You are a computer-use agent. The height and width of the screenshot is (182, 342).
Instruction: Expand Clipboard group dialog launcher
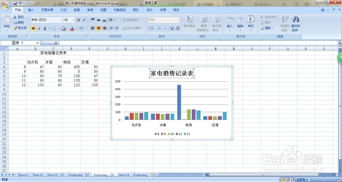tap(26, 36)
